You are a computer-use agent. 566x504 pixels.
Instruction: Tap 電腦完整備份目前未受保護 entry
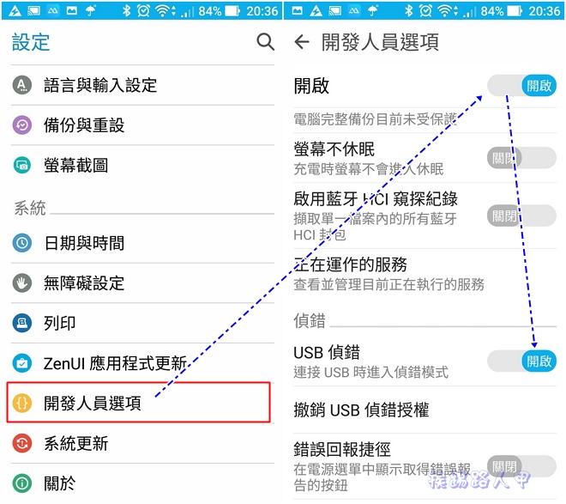click(424, 120)
